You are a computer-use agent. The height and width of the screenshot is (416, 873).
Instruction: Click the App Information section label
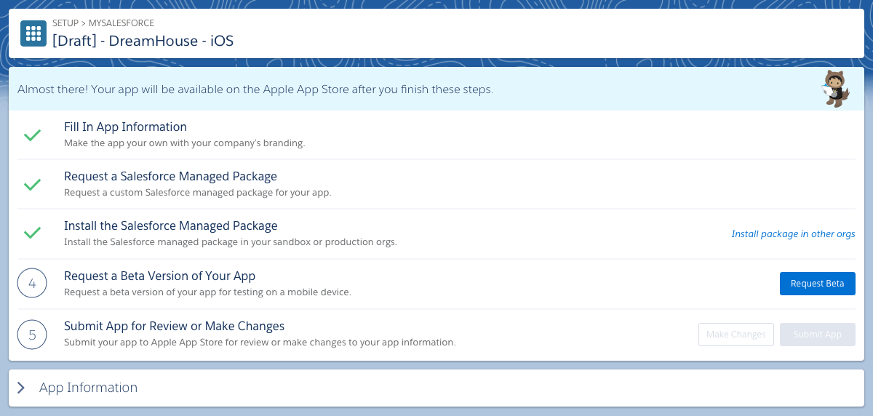(88, 388)
